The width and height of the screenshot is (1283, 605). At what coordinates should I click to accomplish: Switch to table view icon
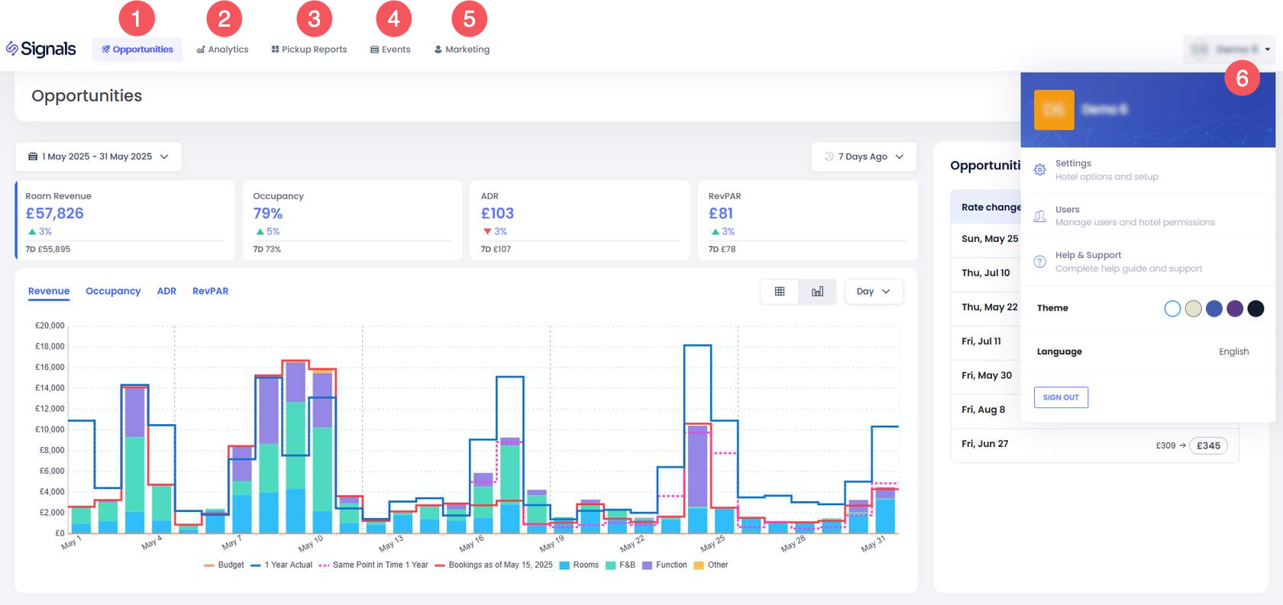[x=779, y=291]
